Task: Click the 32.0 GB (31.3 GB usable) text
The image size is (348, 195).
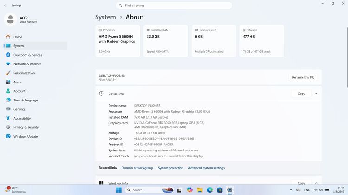Action: (x=151, y=117)
